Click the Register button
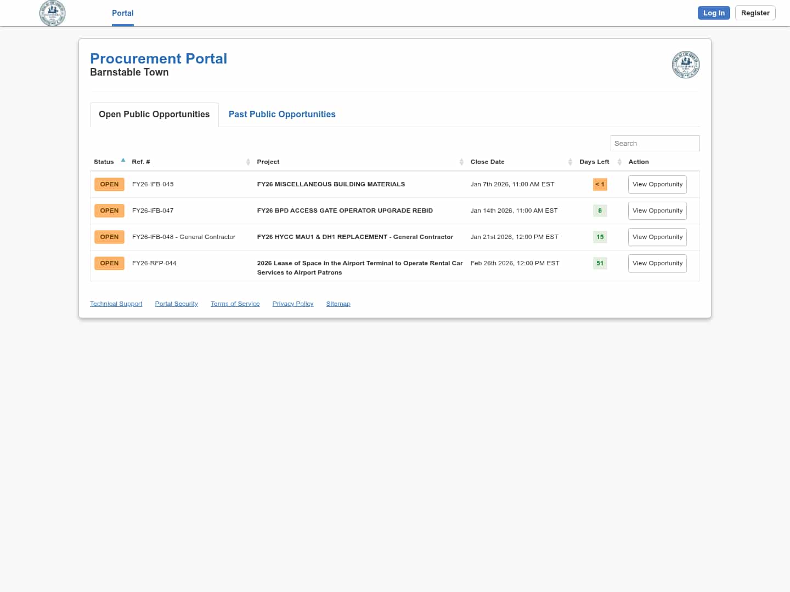Image resolution: width=790 pixels, height=592 pixels. tap(755, 13)
